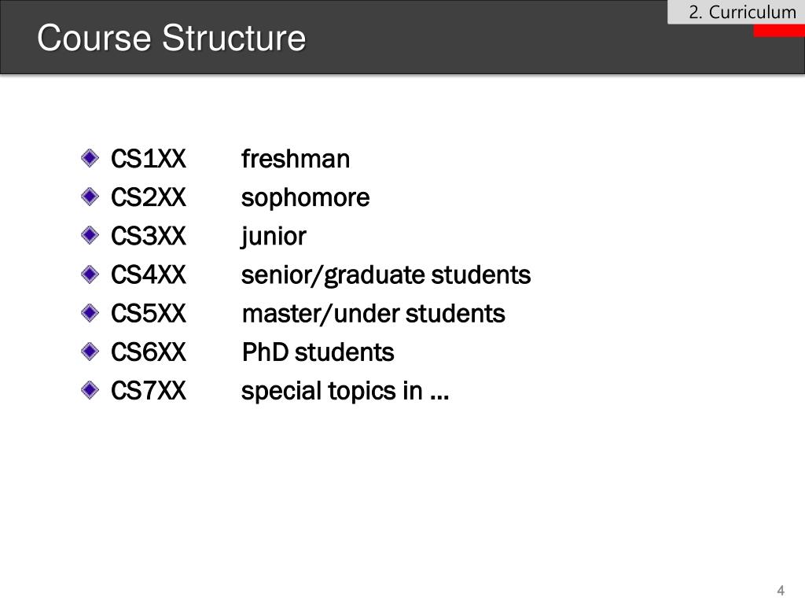
Task: Click the diamond bullet beside CS4XX
Action: click(90, 274)
